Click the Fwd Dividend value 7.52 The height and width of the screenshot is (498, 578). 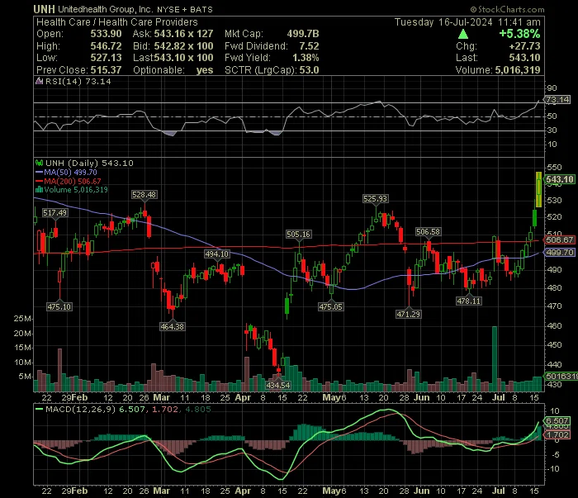pyautogui.click(x=309, y=46)
